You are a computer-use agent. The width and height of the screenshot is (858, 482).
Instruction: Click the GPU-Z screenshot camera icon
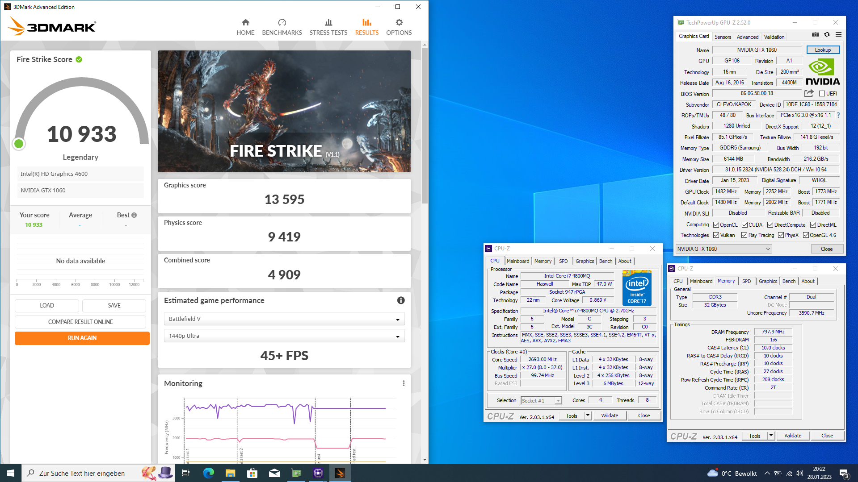pyautogui.click(x=816, y=35)
